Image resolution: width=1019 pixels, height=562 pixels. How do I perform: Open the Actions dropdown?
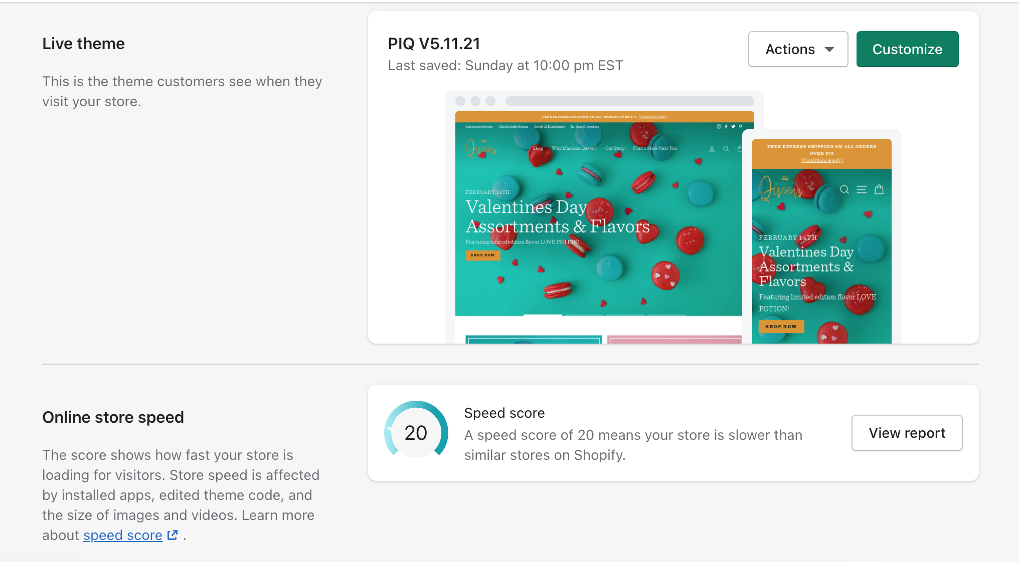point(797,49)
